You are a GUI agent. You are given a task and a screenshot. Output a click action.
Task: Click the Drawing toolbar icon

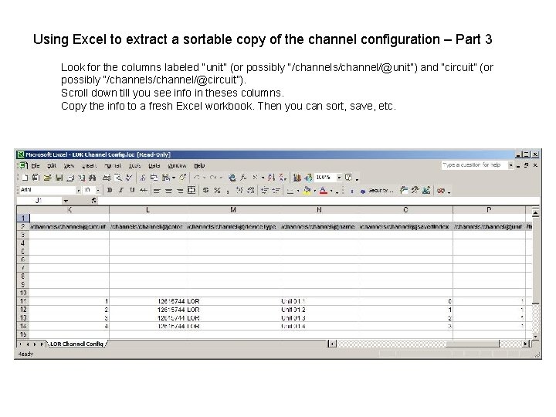tap(308, 178)
